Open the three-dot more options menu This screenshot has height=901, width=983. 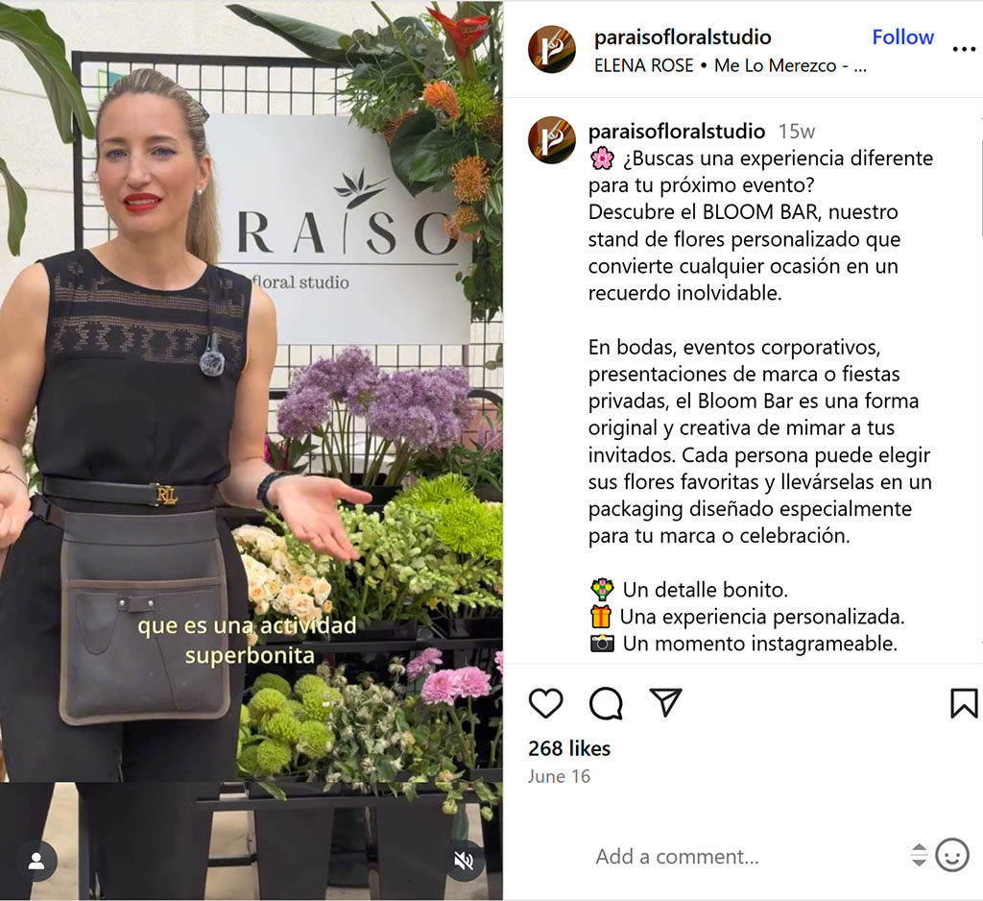(x=964, y=49)
